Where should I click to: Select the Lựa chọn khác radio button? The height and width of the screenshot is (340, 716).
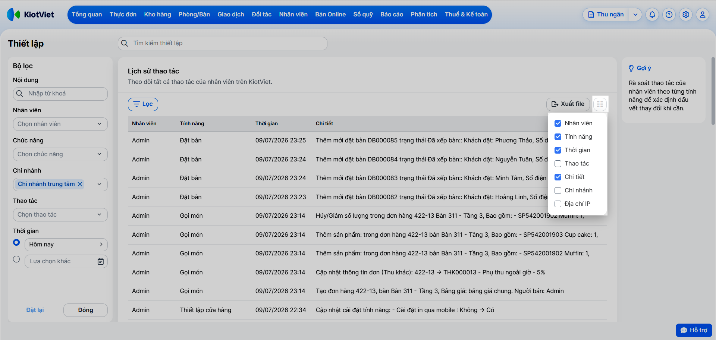16,259
